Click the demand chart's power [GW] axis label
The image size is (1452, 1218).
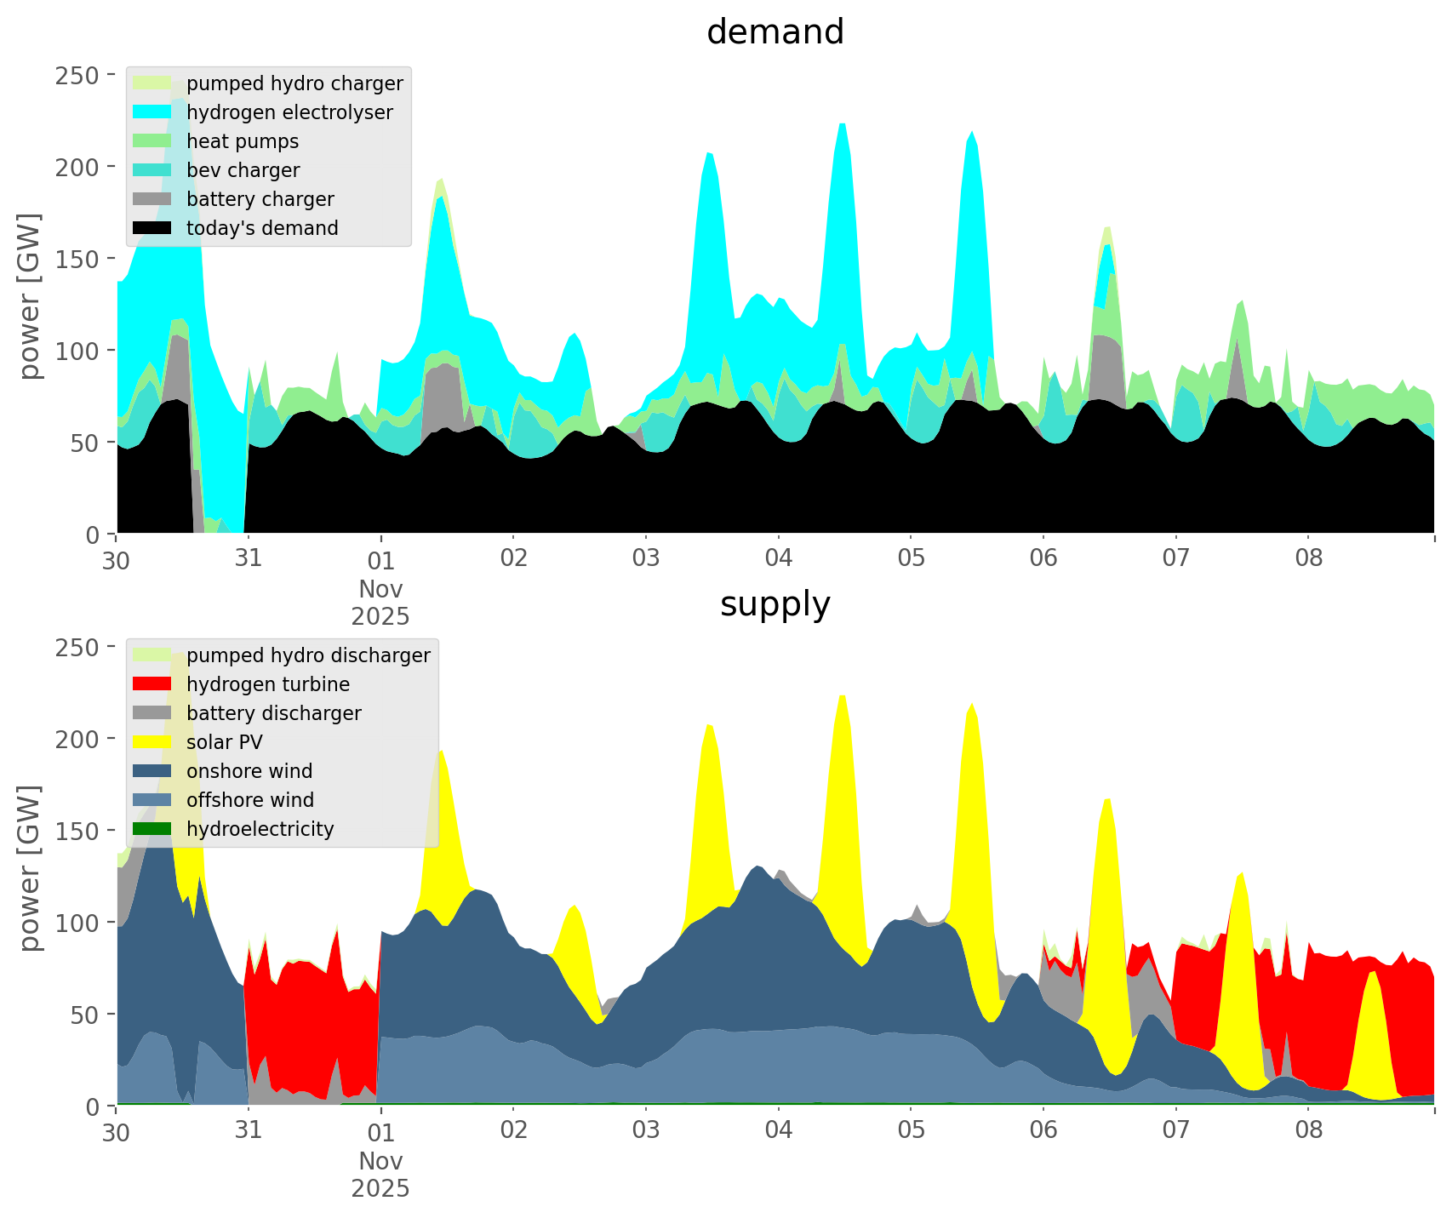(x=30, y=296)
